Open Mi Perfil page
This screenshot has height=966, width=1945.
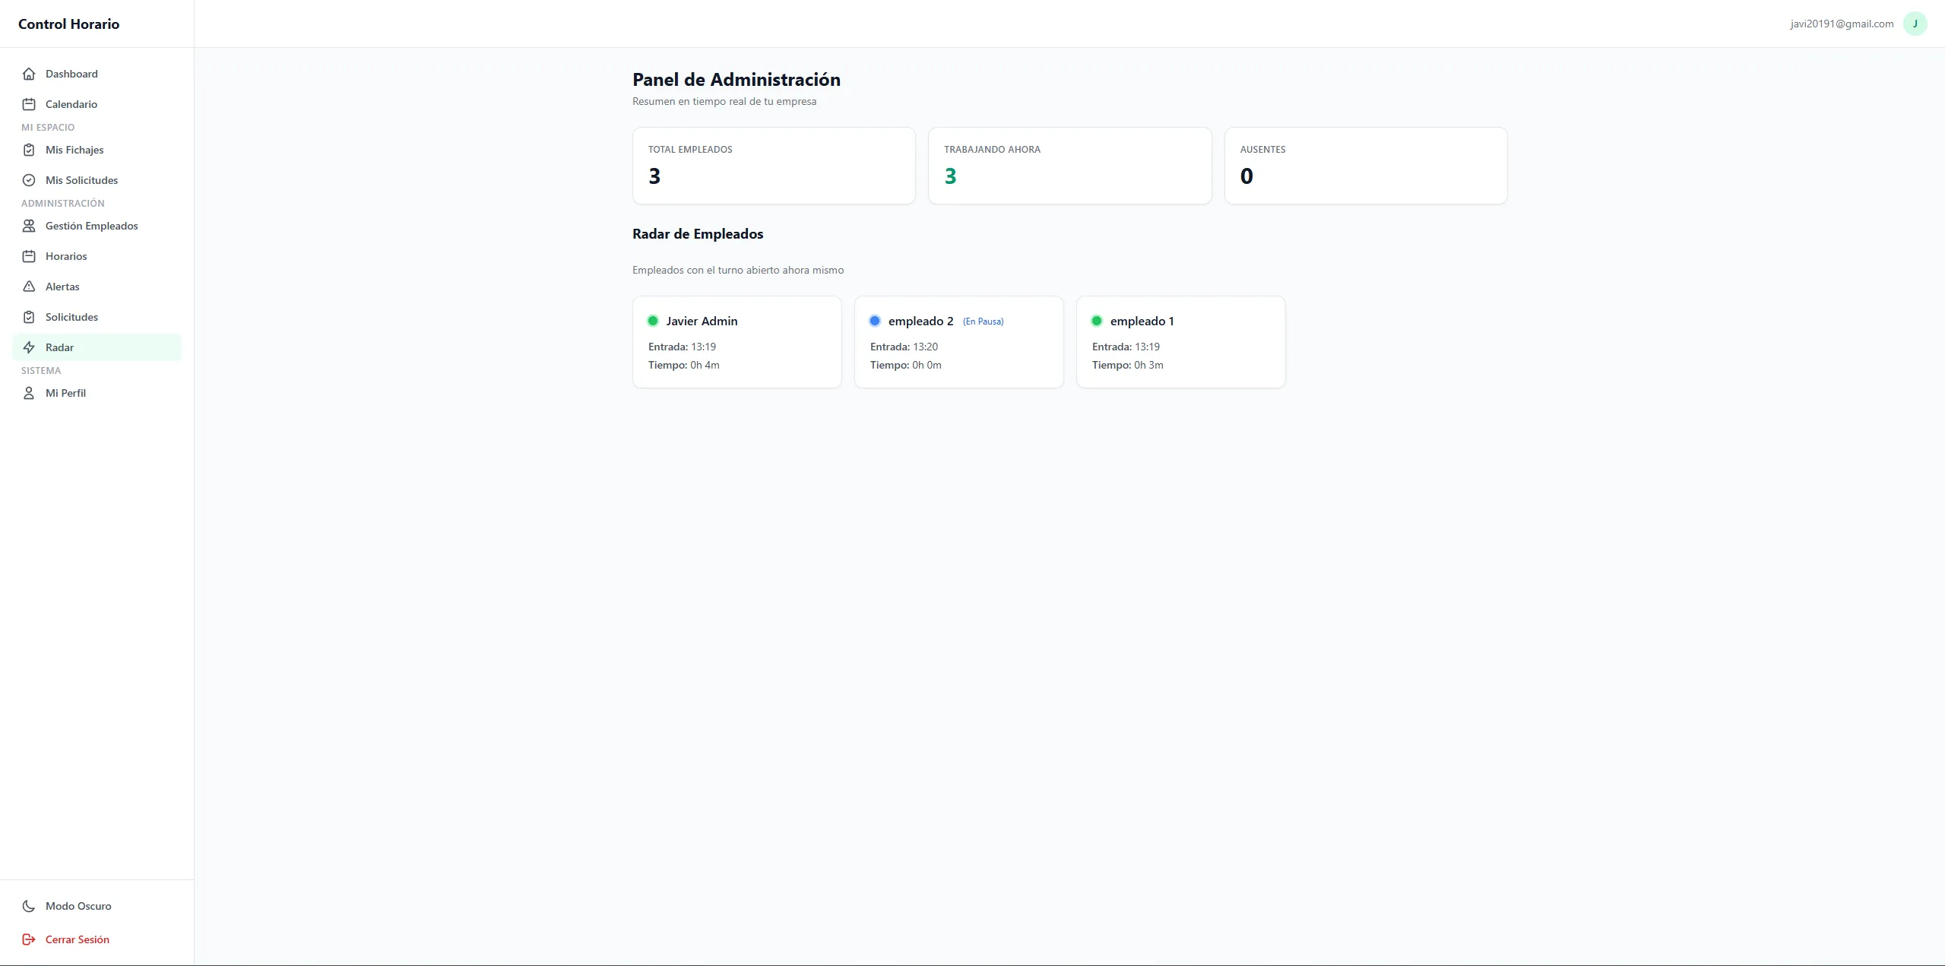97,393
